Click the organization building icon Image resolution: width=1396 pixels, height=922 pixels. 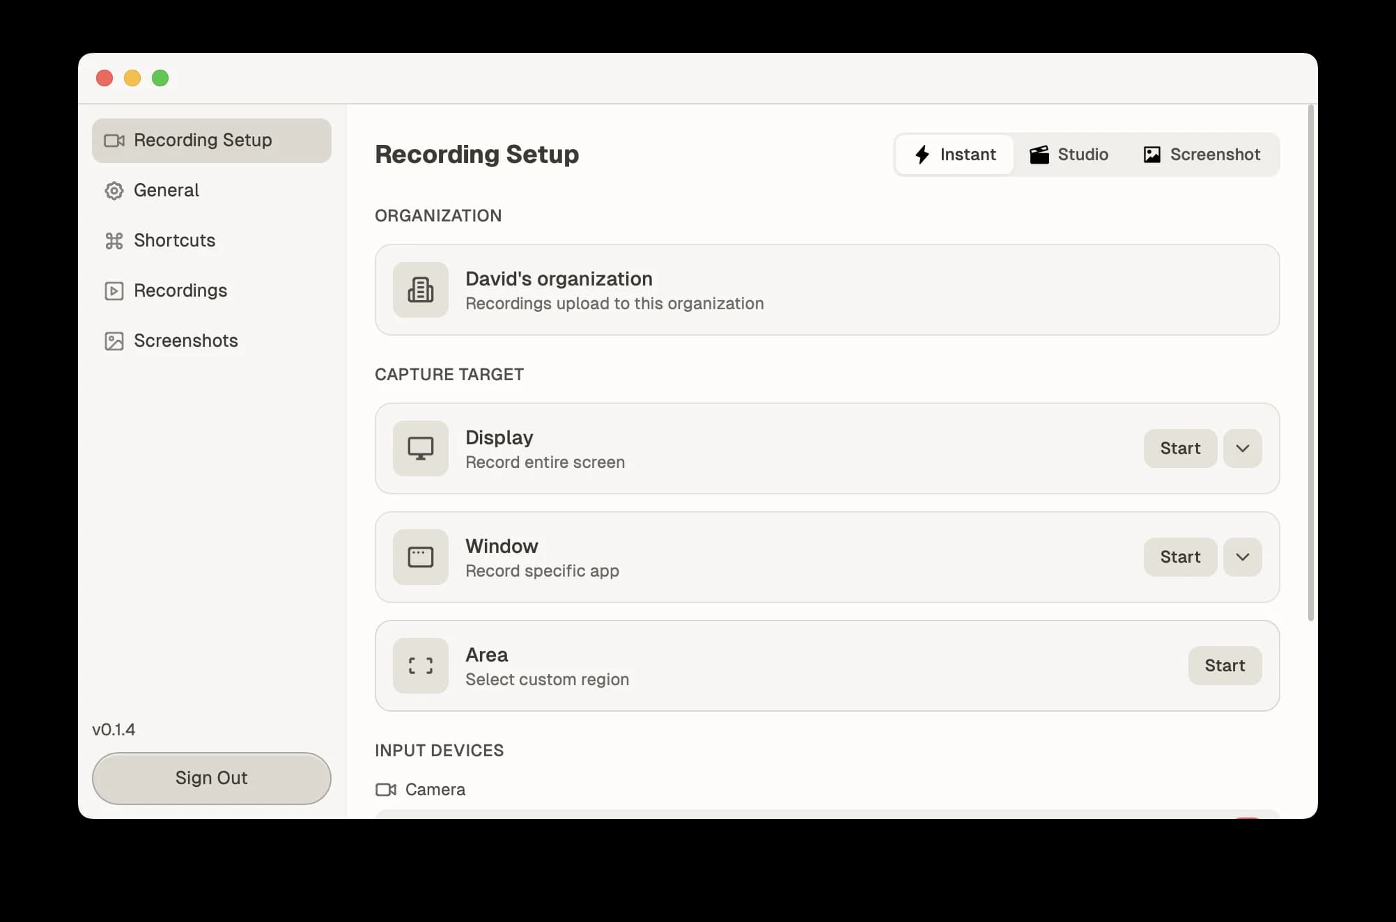coord(420,290)
